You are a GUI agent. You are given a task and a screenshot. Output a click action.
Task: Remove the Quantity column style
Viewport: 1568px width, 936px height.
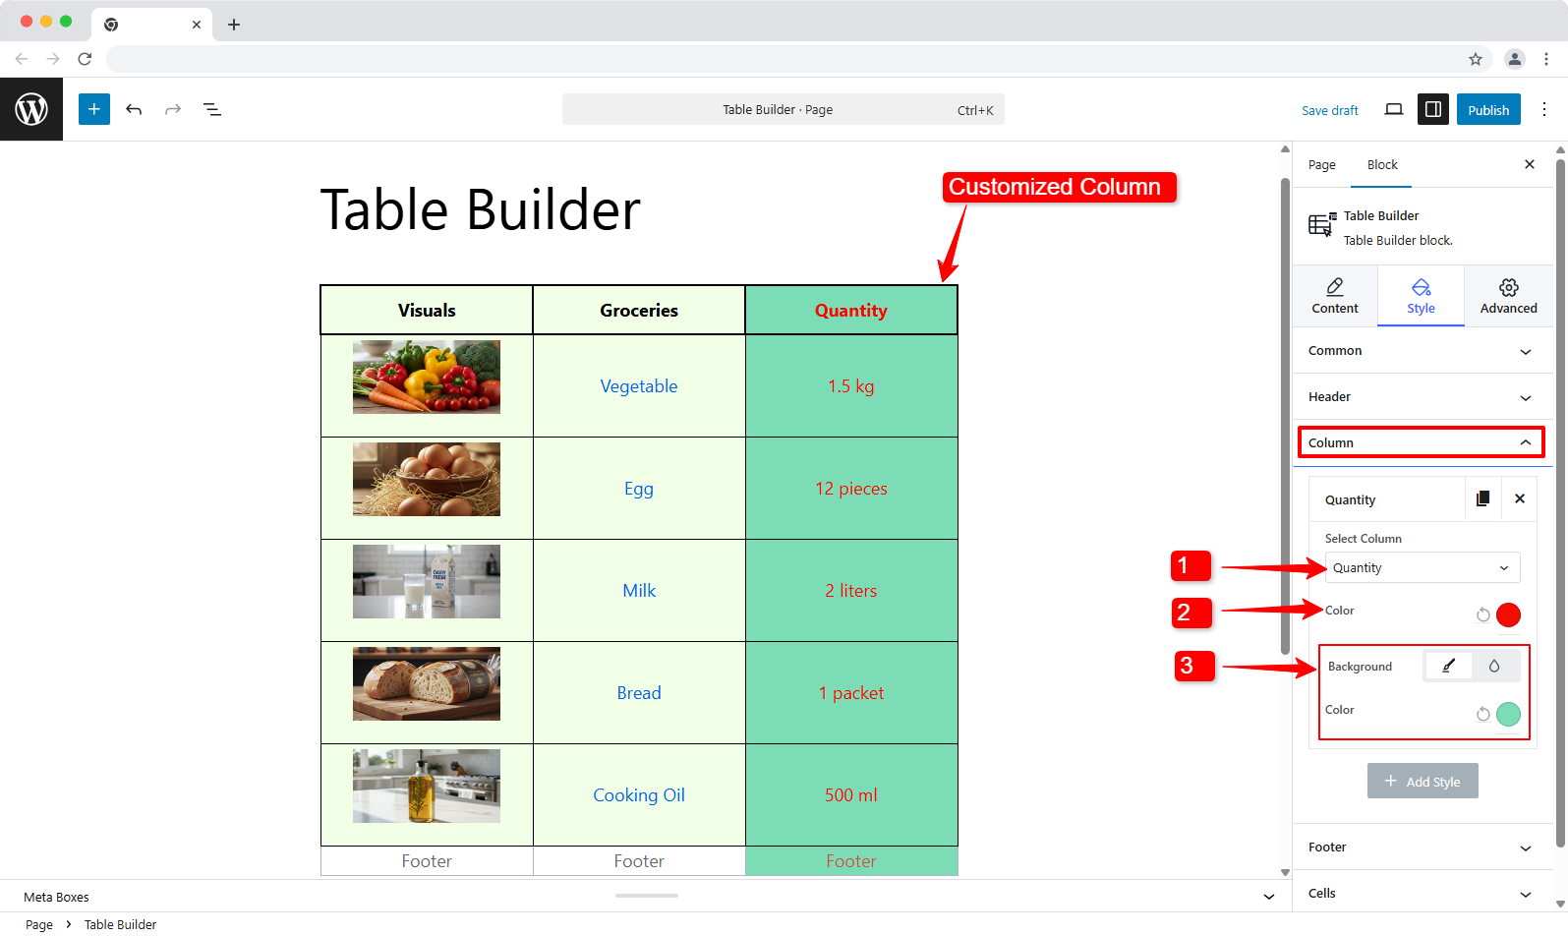1520,498
